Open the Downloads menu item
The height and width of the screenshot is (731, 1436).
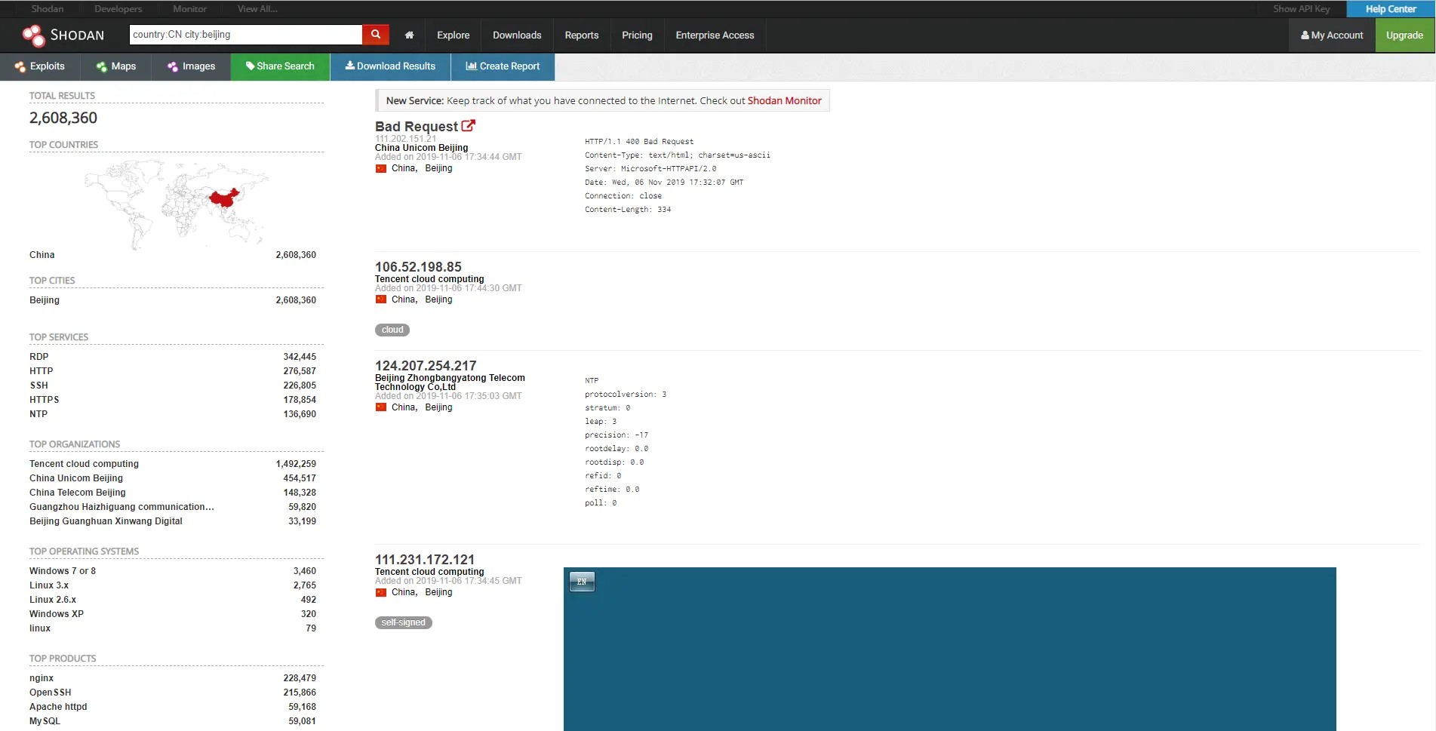[x=517, y=35]
